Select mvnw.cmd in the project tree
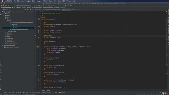This screenshot has height=95, width=169. click(9, 38)
